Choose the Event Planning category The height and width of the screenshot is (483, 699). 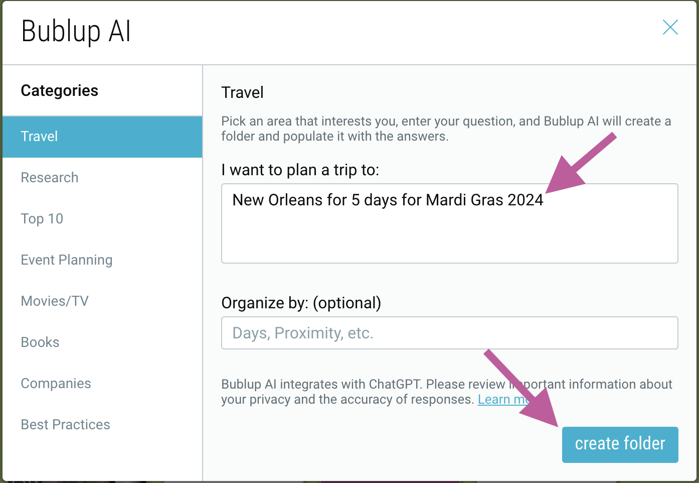point(67,260)
